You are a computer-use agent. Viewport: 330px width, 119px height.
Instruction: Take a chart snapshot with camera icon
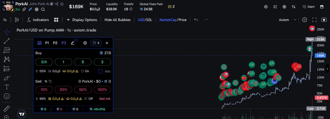pyautogui.click(x=324, y=20)
